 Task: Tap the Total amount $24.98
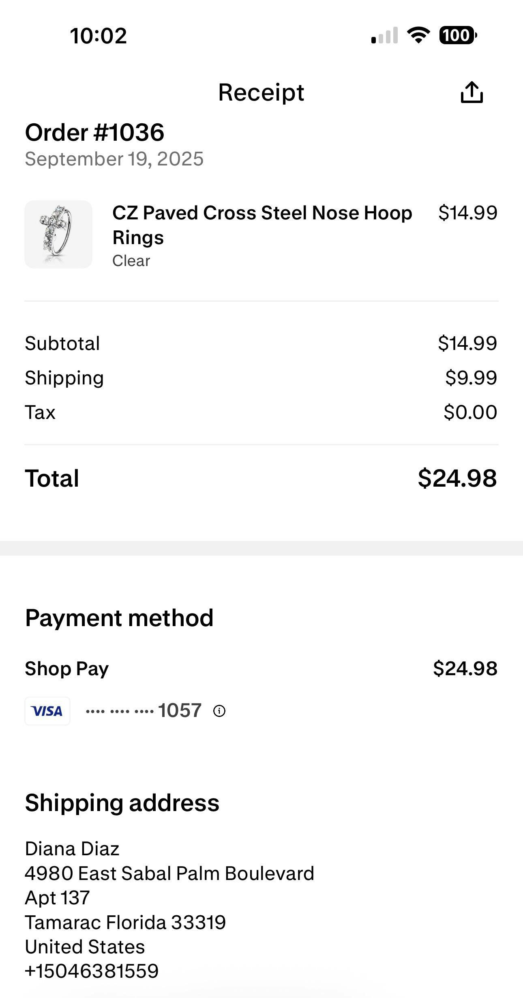(457, 478)
